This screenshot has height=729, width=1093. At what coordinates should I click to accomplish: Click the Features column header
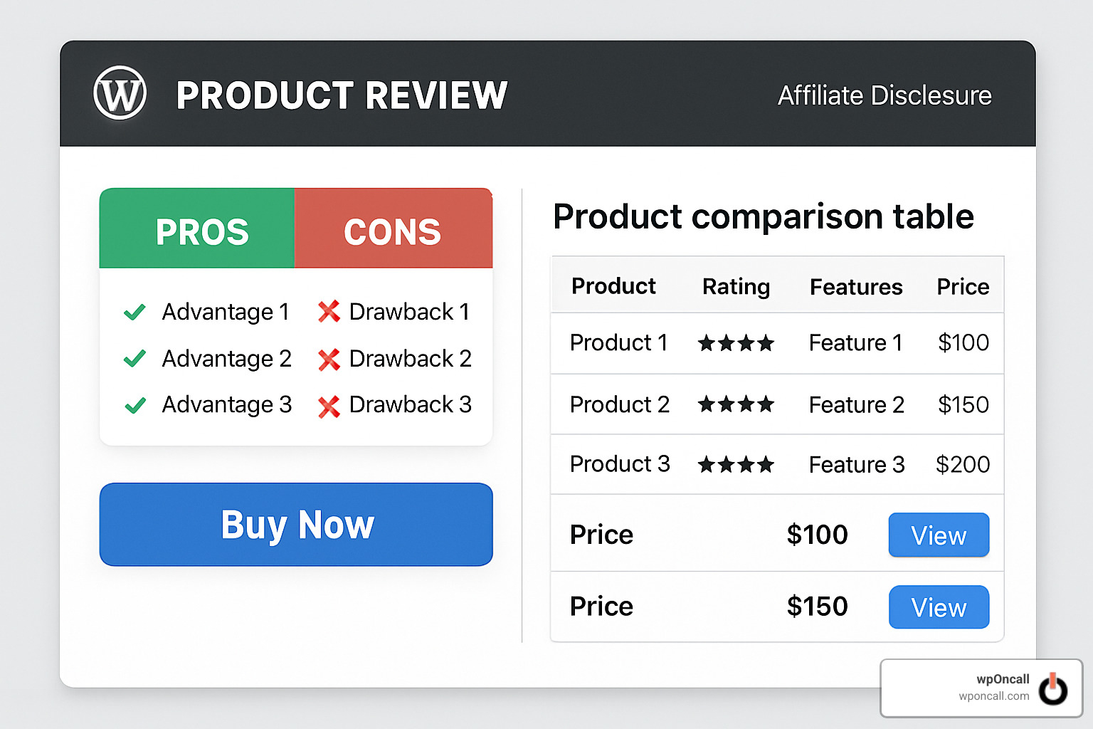click(856, 287)
